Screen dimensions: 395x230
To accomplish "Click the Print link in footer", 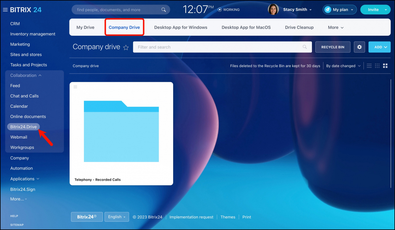I will coord(247,217).
